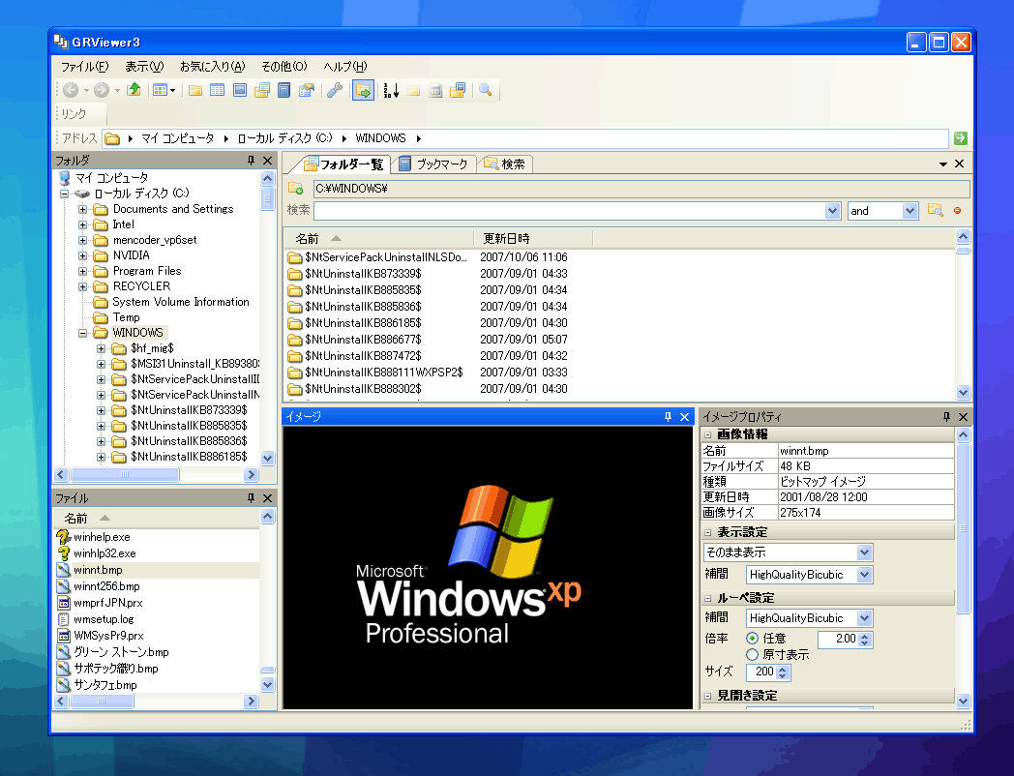Click the image properties toolbar icon
Image resolution: width=1014 pixels, height=776 pixels.
(x=307, y=91)
